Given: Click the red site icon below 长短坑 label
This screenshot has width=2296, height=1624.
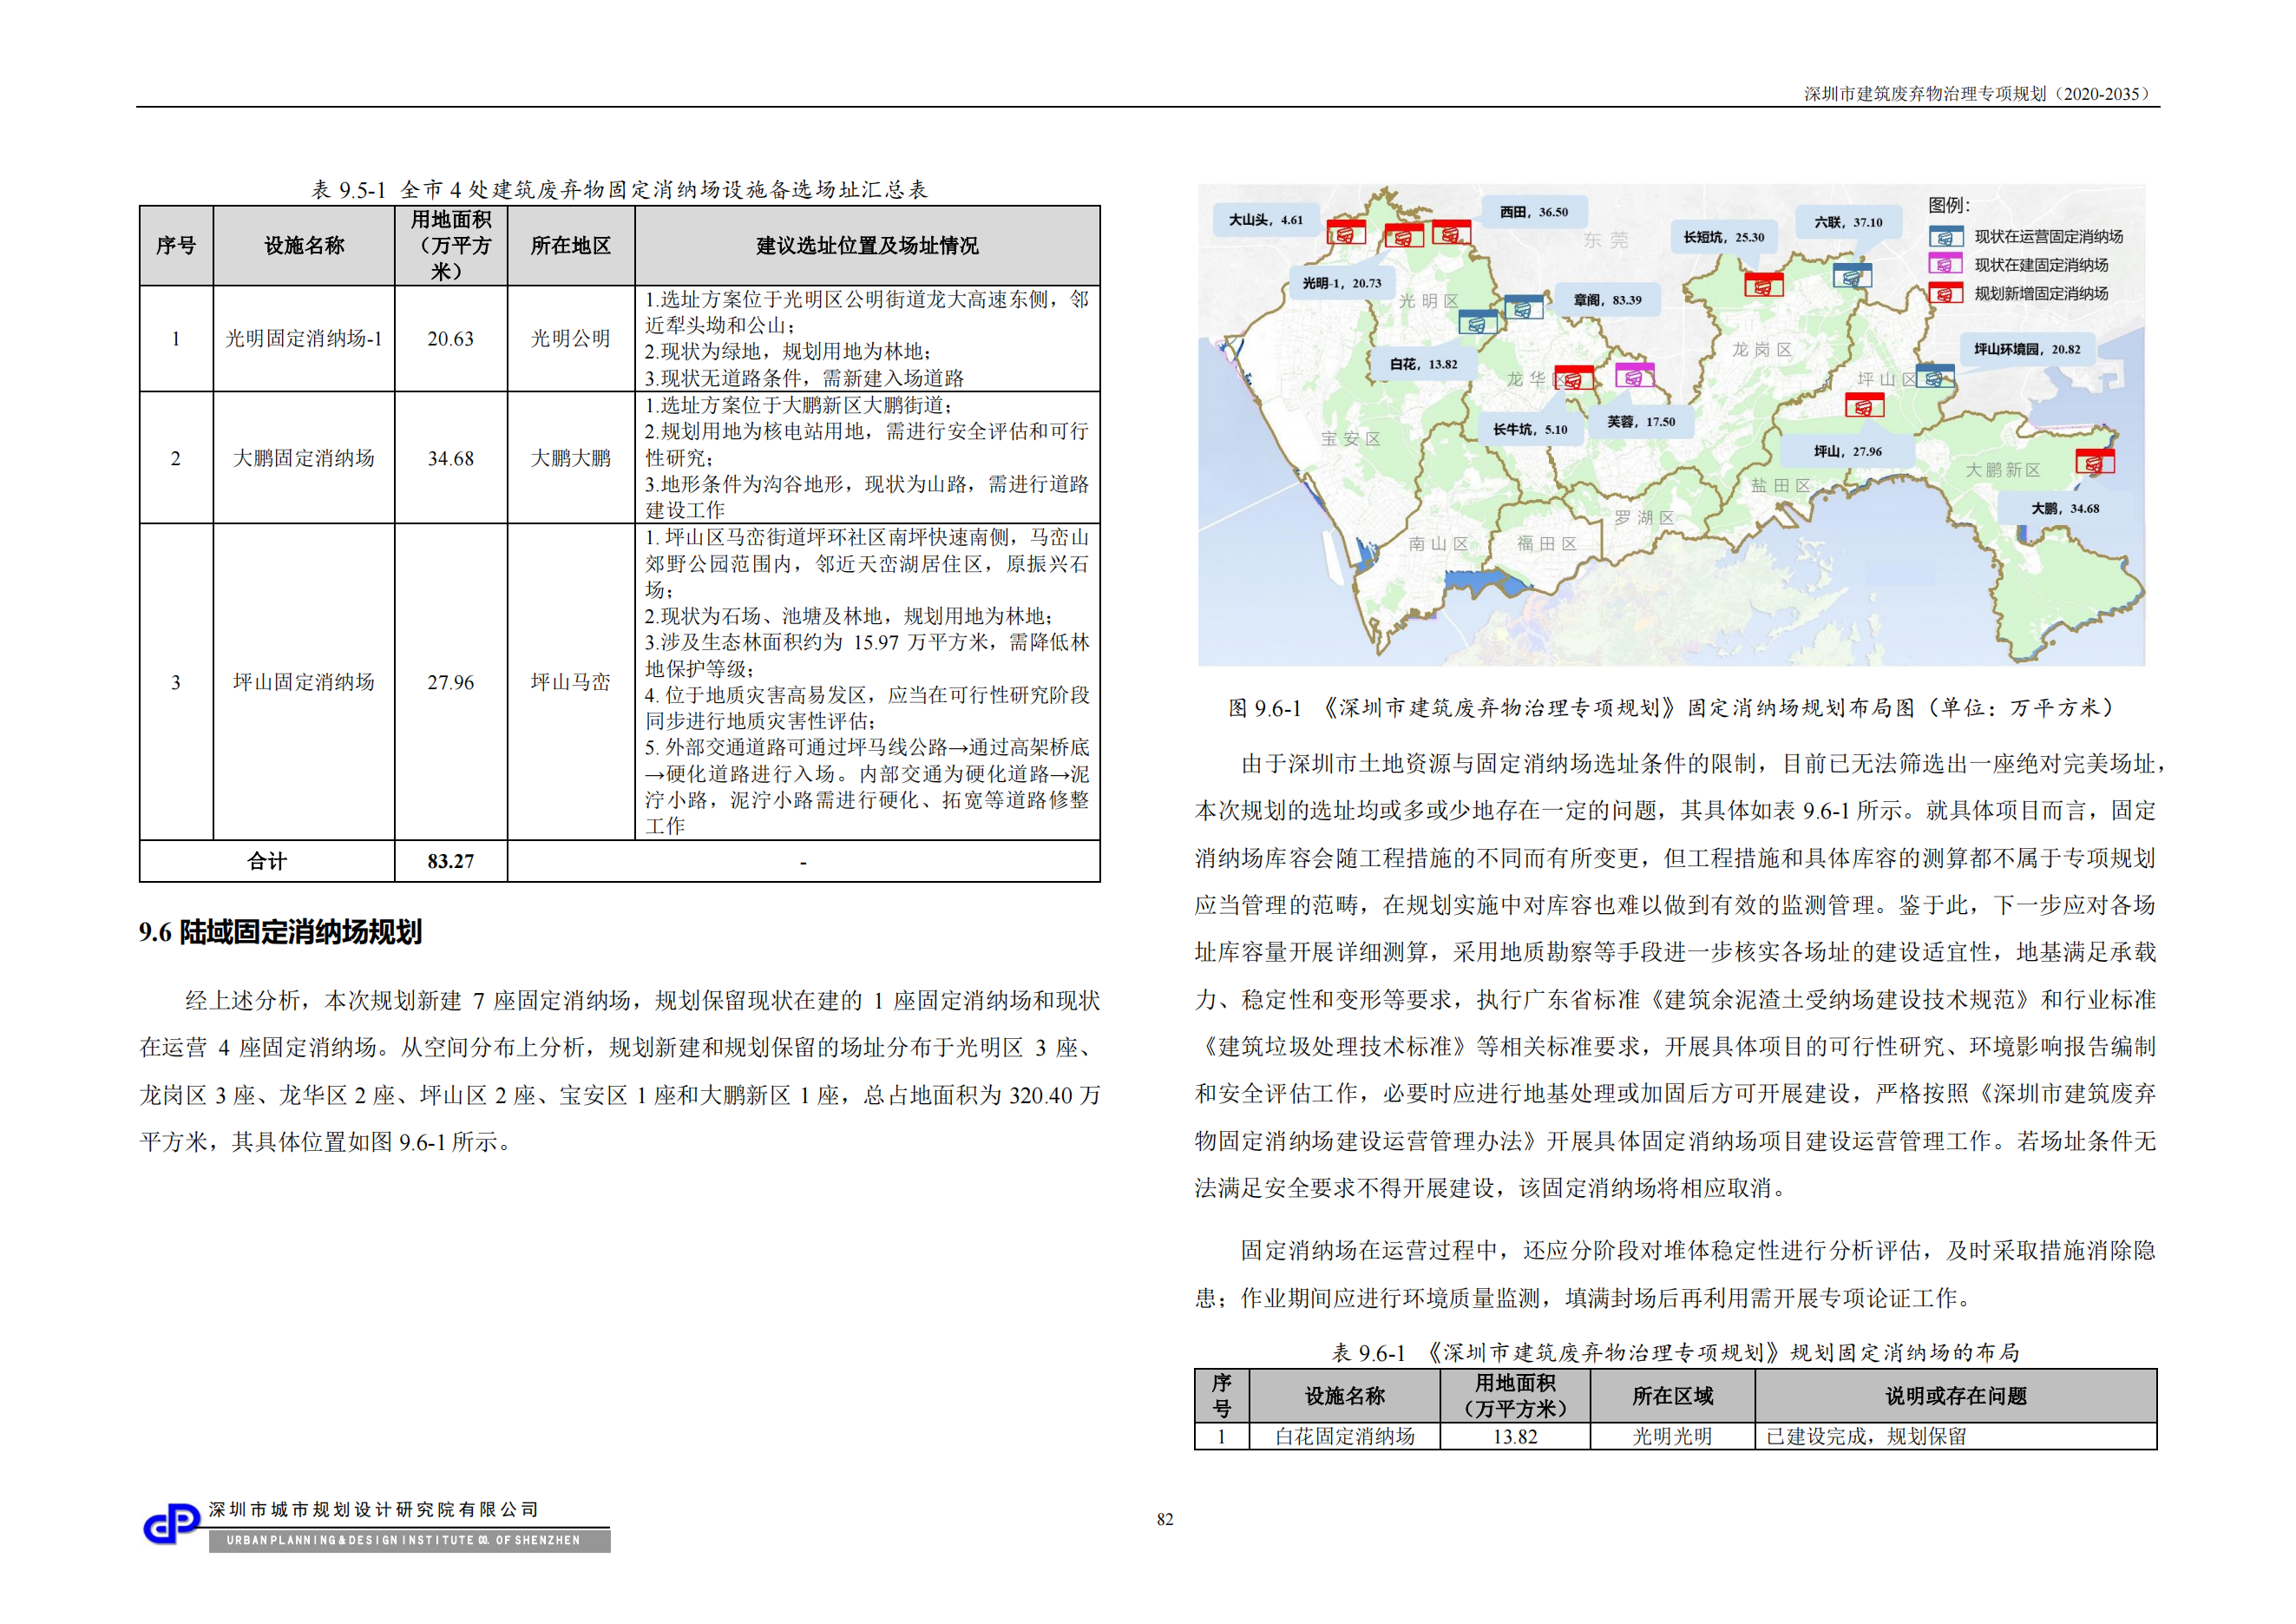Looking at the screenshot, I should (x=1764, y=285).
